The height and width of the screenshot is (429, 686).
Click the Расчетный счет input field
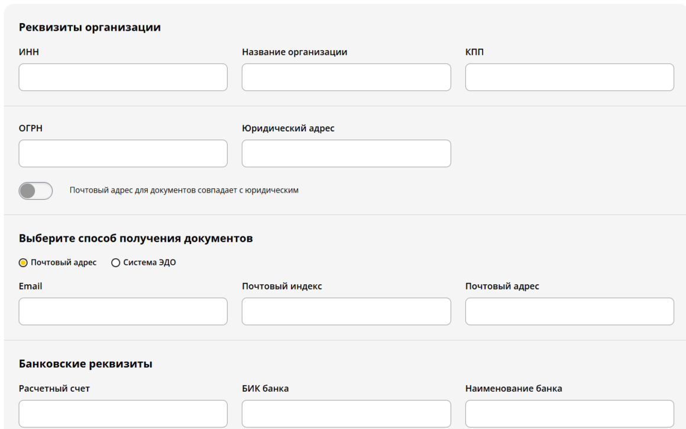123,414
